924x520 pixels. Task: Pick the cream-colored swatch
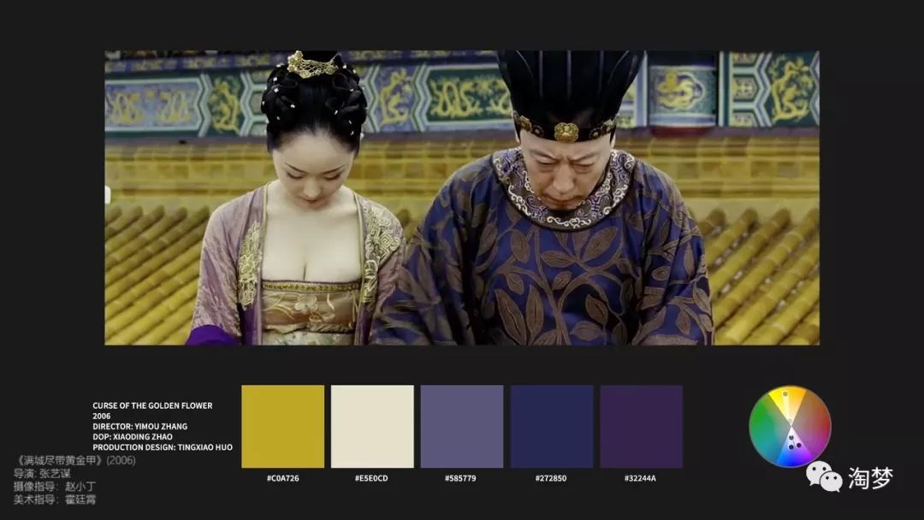coord(372,426)
